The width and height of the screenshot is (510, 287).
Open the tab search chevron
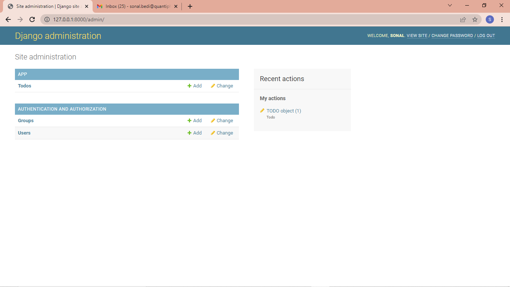[x=450, y=5]
